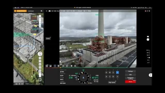Select the circle annotation tool on map

(x=40, y=26)
